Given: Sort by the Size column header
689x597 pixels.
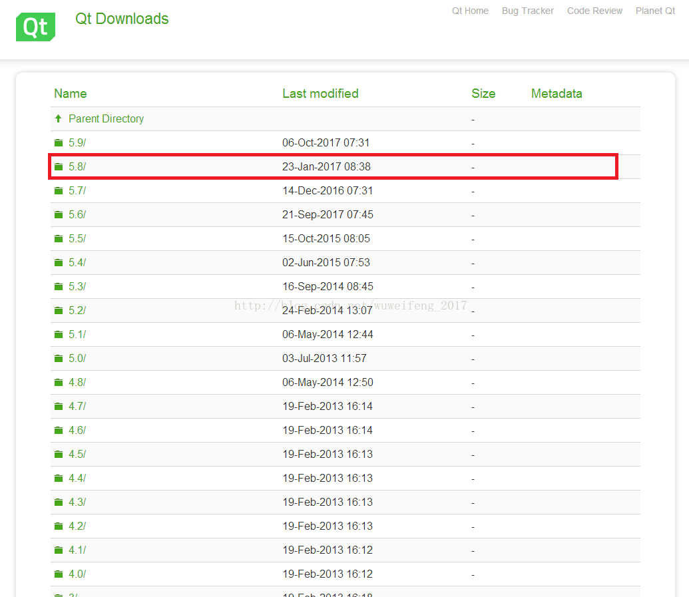Looking at the screenshot, I should [x=483, y=94].
